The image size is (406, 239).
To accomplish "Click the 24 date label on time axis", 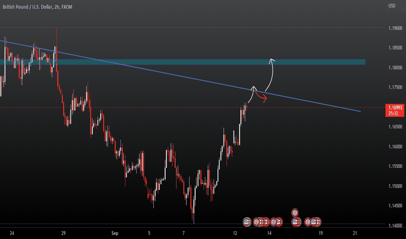I will 12,233.
